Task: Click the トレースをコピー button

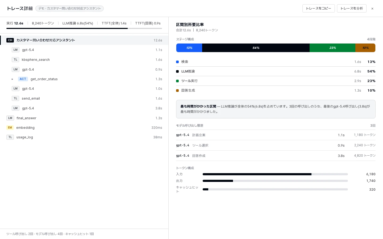Action: [318, 8]
